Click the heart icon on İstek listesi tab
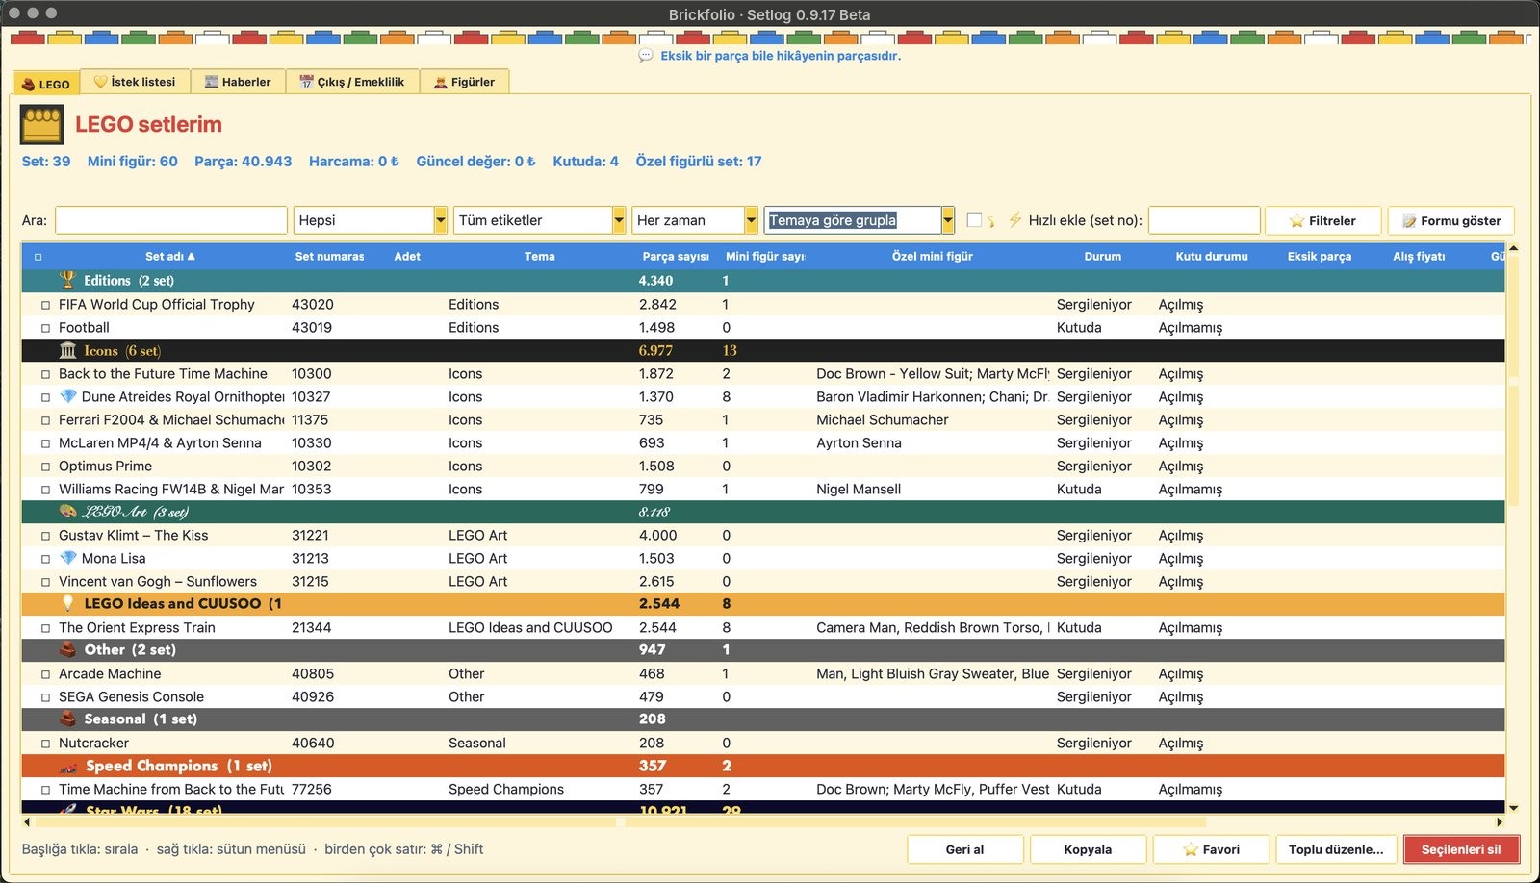The width and height of the screenshot is (1540, 883). [100, 82]
